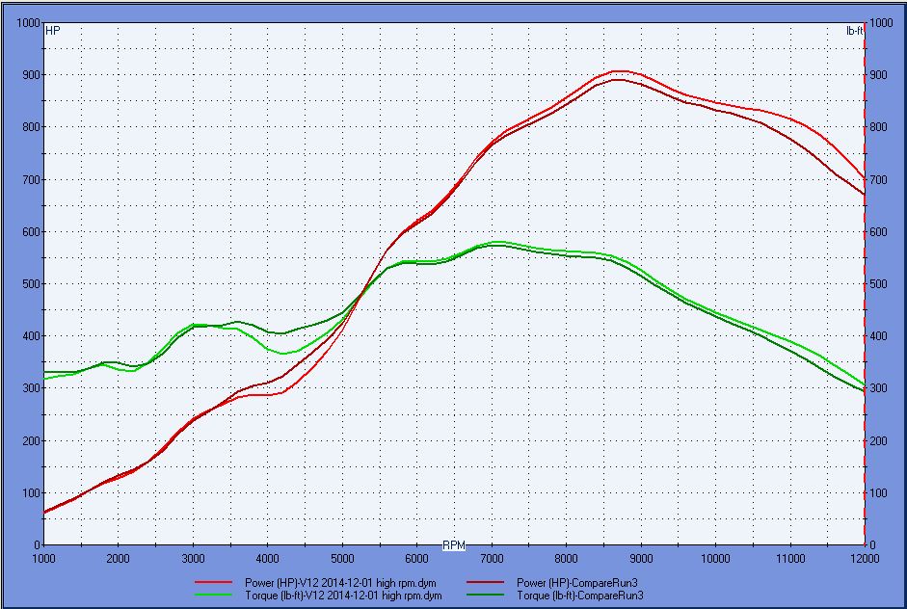Click the dark green CompareRun3 torque legend line

pos(489,596)
